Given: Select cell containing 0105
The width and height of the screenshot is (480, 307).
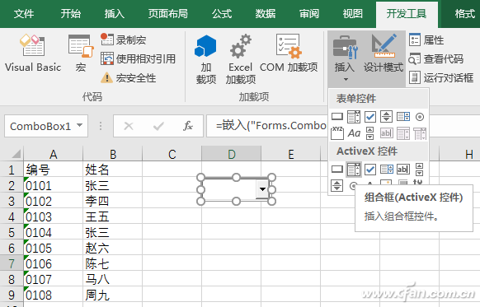Looking at the screenshot, I should (54, 248).
